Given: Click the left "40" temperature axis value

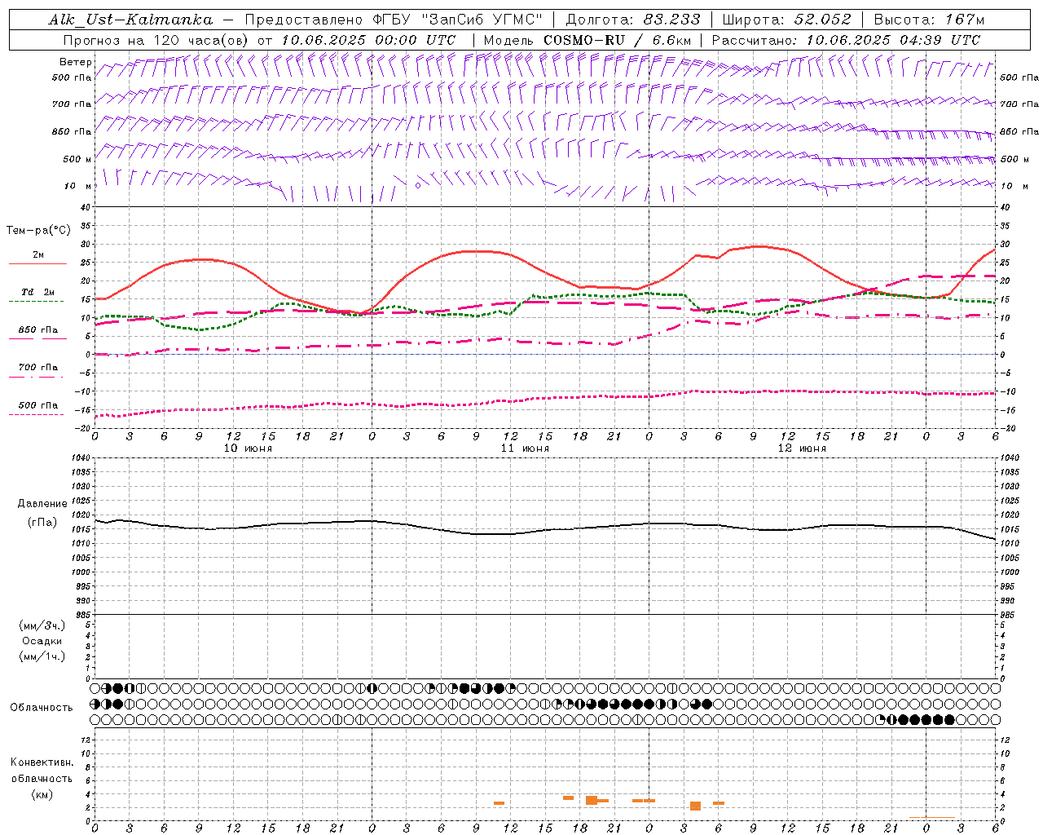Looking at the screenshot, I should (86, 207).
